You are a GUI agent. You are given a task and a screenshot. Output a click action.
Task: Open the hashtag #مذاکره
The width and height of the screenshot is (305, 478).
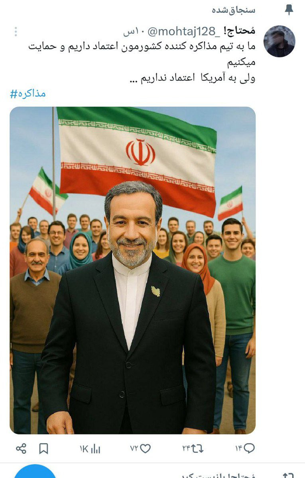[28, 94]
